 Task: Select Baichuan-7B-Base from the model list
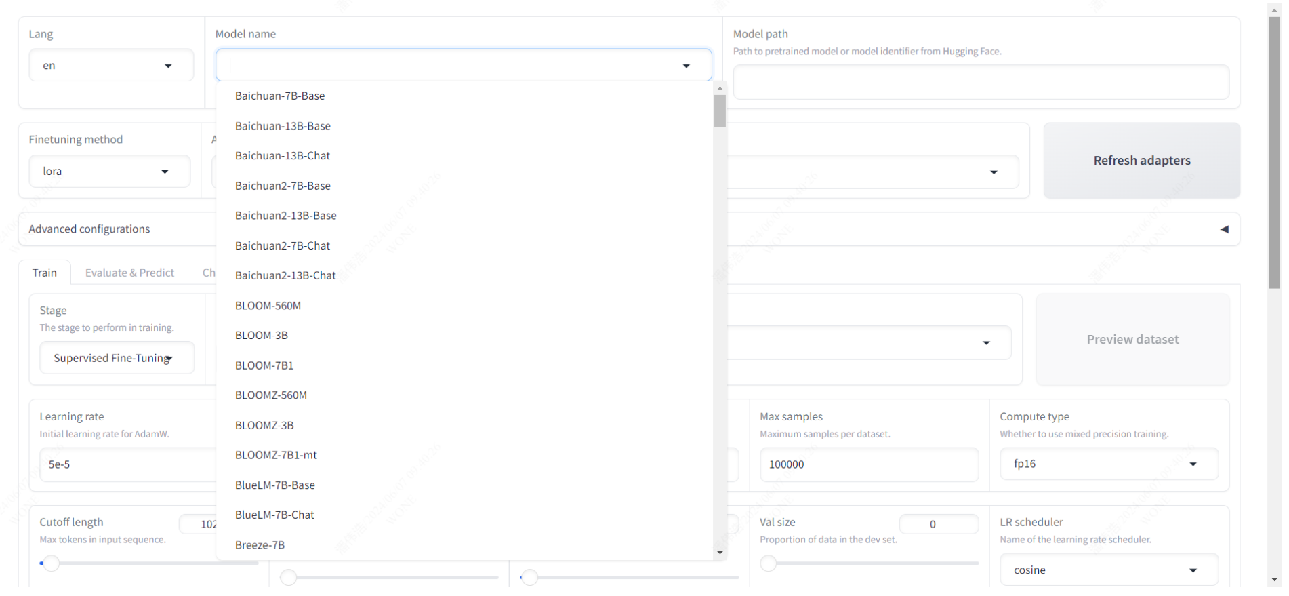pos(464,96)
